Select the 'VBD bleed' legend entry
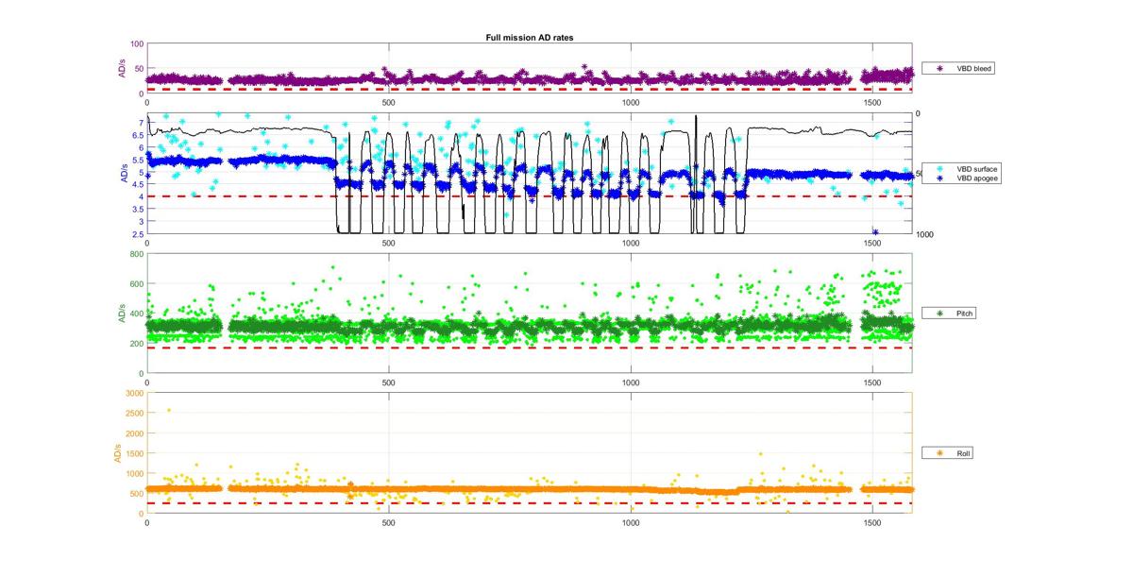Viewport: 1133px width, 577px height. click(x=958, y=68)
